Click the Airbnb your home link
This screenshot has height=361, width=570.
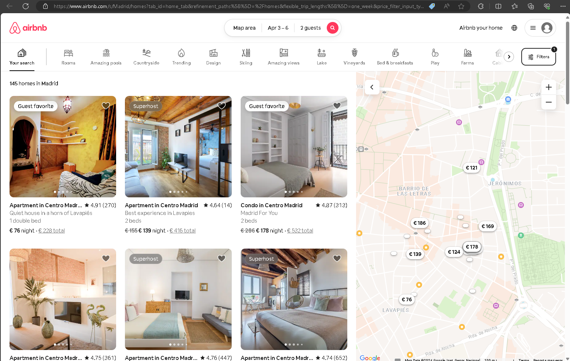coord(481,28)
